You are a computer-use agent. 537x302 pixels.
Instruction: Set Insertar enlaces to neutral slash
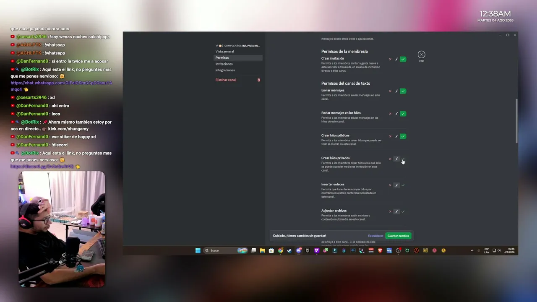click(396, 185)
